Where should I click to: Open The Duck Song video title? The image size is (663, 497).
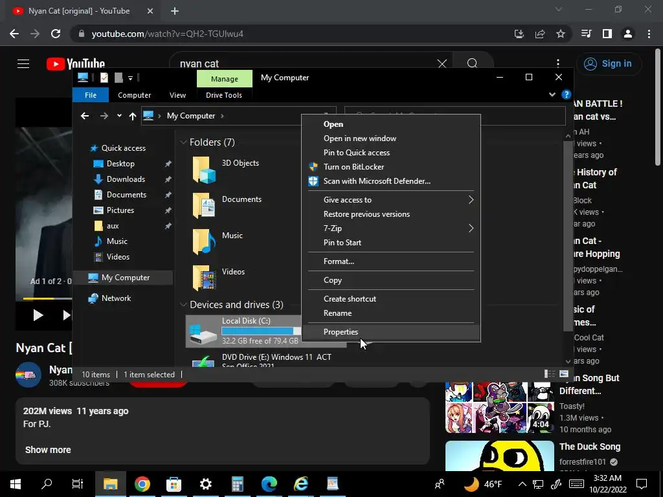[590, 447]
